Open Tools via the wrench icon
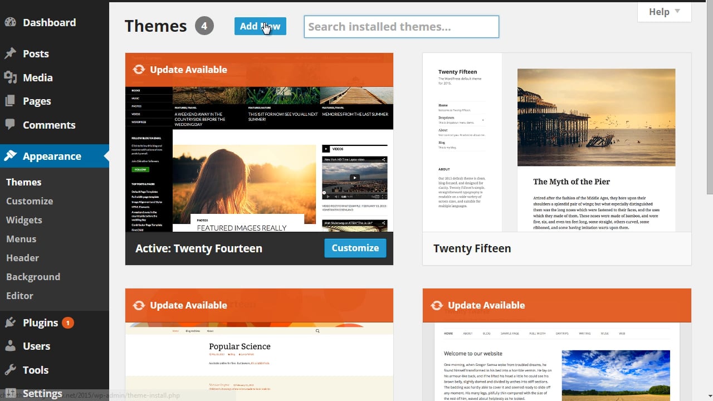This screenshot has width=713, height=401. click(x=11, y=369)
